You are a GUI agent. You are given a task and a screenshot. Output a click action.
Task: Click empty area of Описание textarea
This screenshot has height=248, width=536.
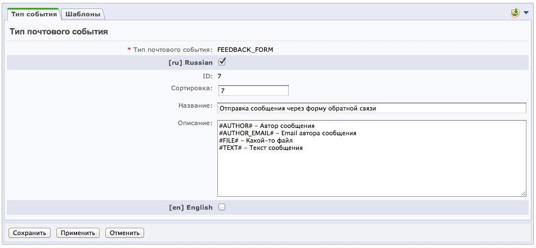[371, 175]
